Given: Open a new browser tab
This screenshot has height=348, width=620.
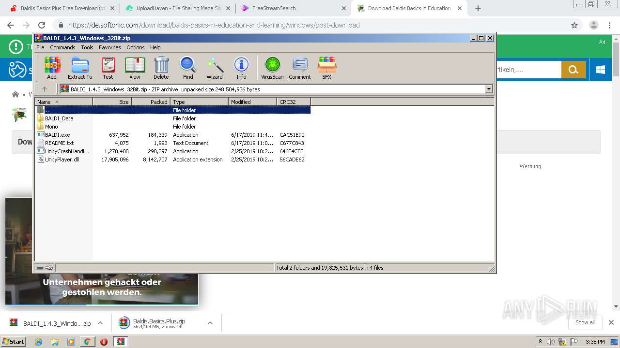Looking at the screenshot, I should [x=478, y=8].
